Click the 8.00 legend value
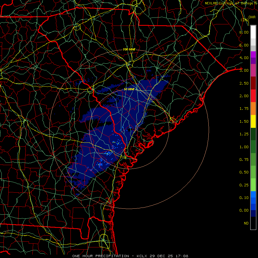Viewport: 258px width, 258px height. [244, 32]
